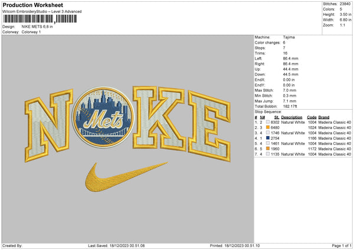
Task: Click the Zoom value '1:1'
Action: click(x=342, y=25)
